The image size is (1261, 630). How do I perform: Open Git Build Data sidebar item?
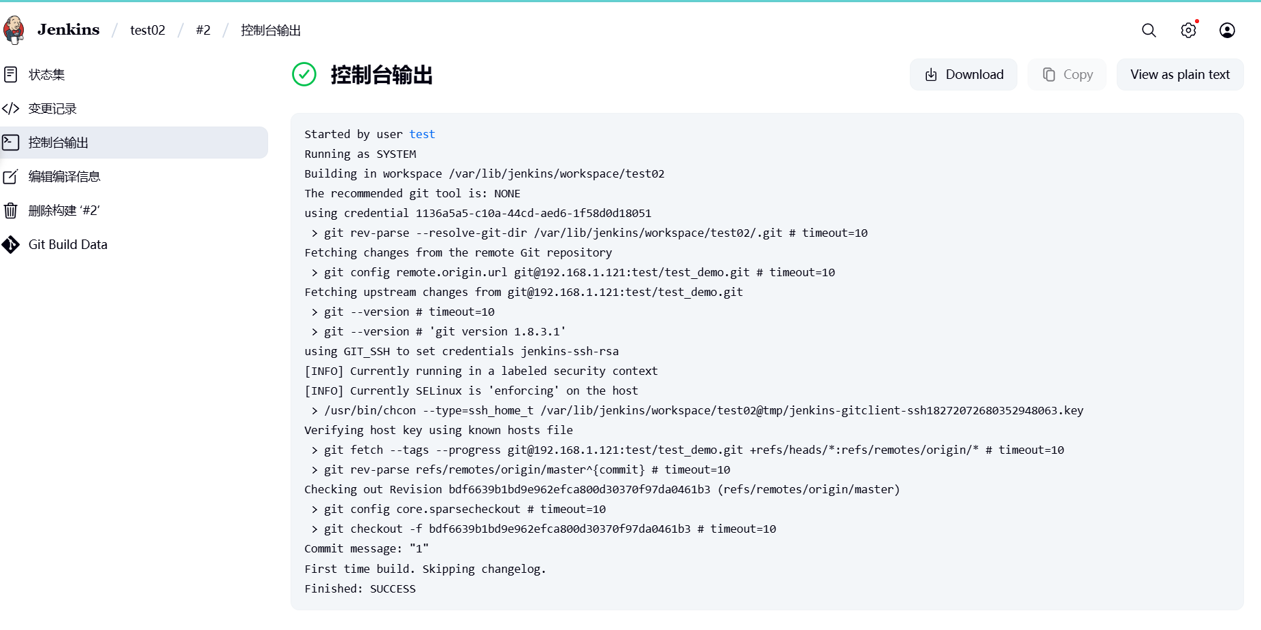(x=68, y=244)
